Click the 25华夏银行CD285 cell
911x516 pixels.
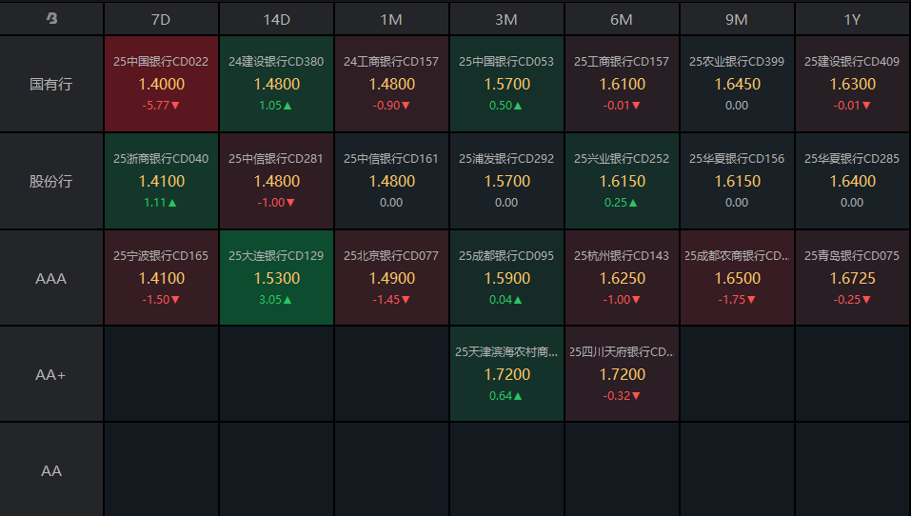tap(852, 181)
